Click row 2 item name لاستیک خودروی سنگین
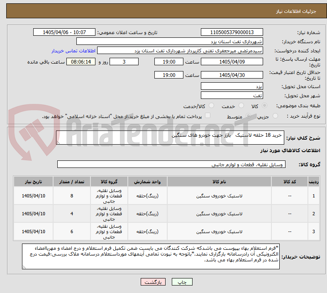This screenshot has width=327, height=293. tap(219, 214)
